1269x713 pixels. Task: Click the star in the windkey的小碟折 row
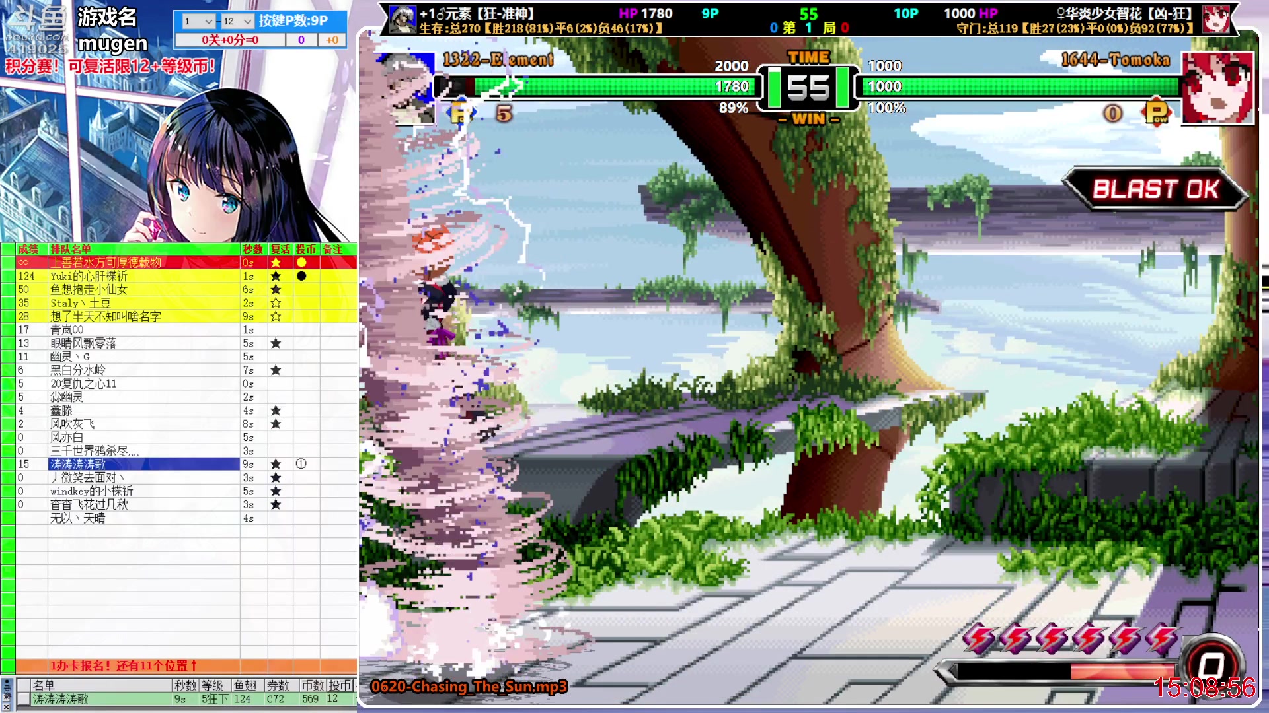point(276,491)
